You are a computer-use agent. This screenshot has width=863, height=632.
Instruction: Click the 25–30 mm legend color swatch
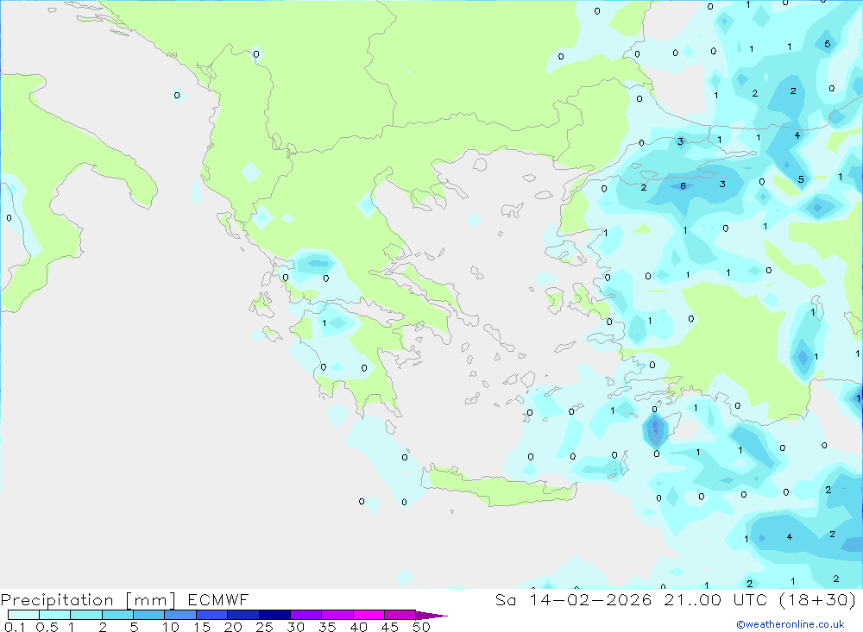274,615
